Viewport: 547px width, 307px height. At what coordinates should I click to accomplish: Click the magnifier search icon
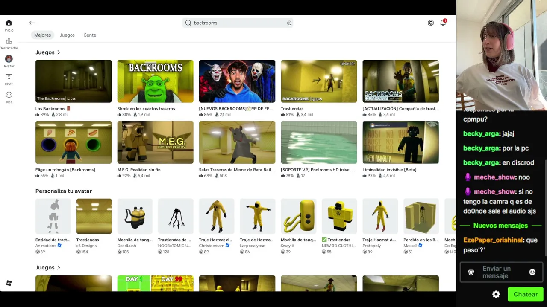click(x=188, y=23)
